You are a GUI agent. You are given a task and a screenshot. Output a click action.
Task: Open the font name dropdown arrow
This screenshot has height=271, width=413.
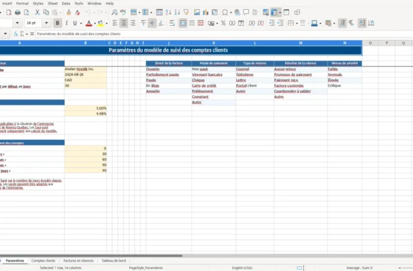tap(17, 23)
